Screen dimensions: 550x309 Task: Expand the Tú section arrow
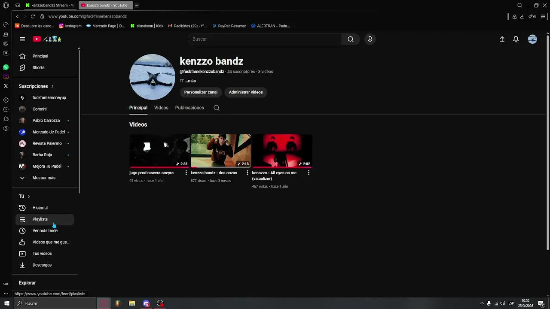(28, 197)
